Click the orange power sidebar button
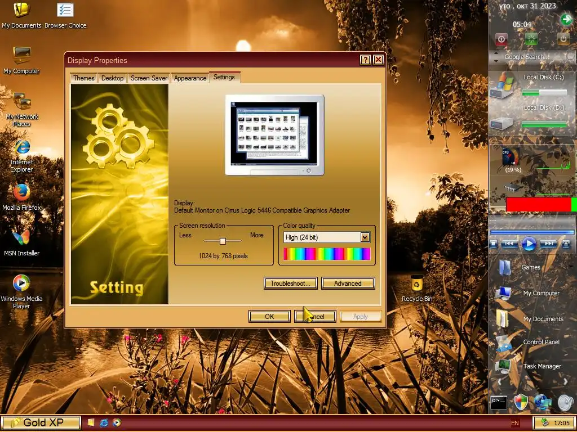The image size is (577, 432). tap(563, 39)
